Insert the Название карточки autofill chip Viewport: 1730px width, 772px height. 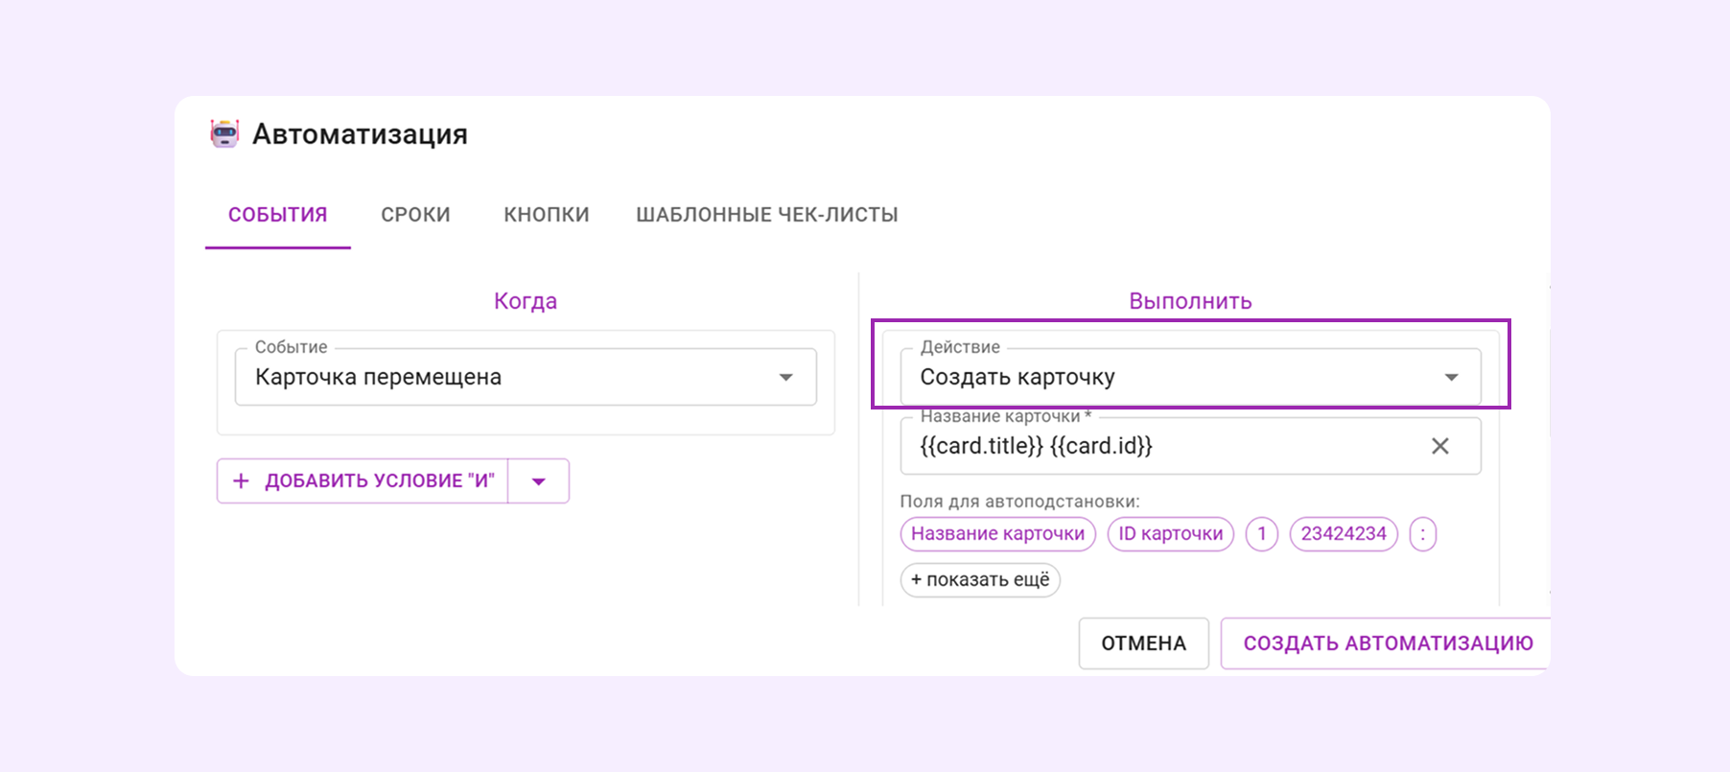(x=997, y=534)
